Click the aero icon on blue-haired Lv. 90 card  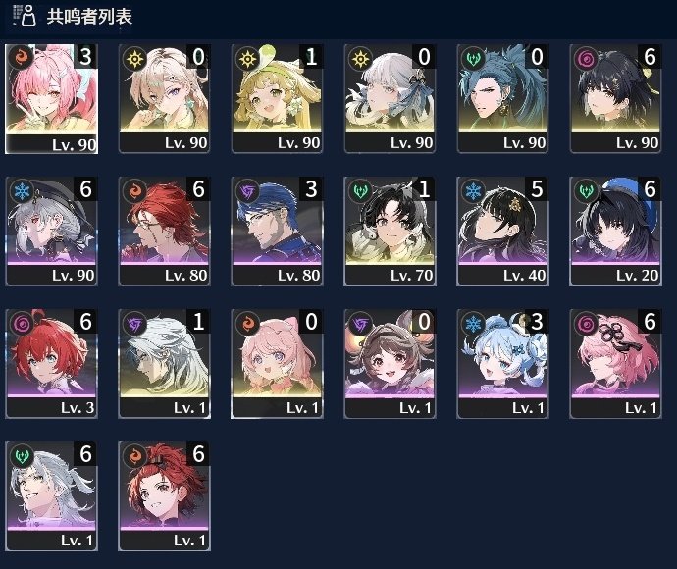pyautogui.click(x=473, y=58)
